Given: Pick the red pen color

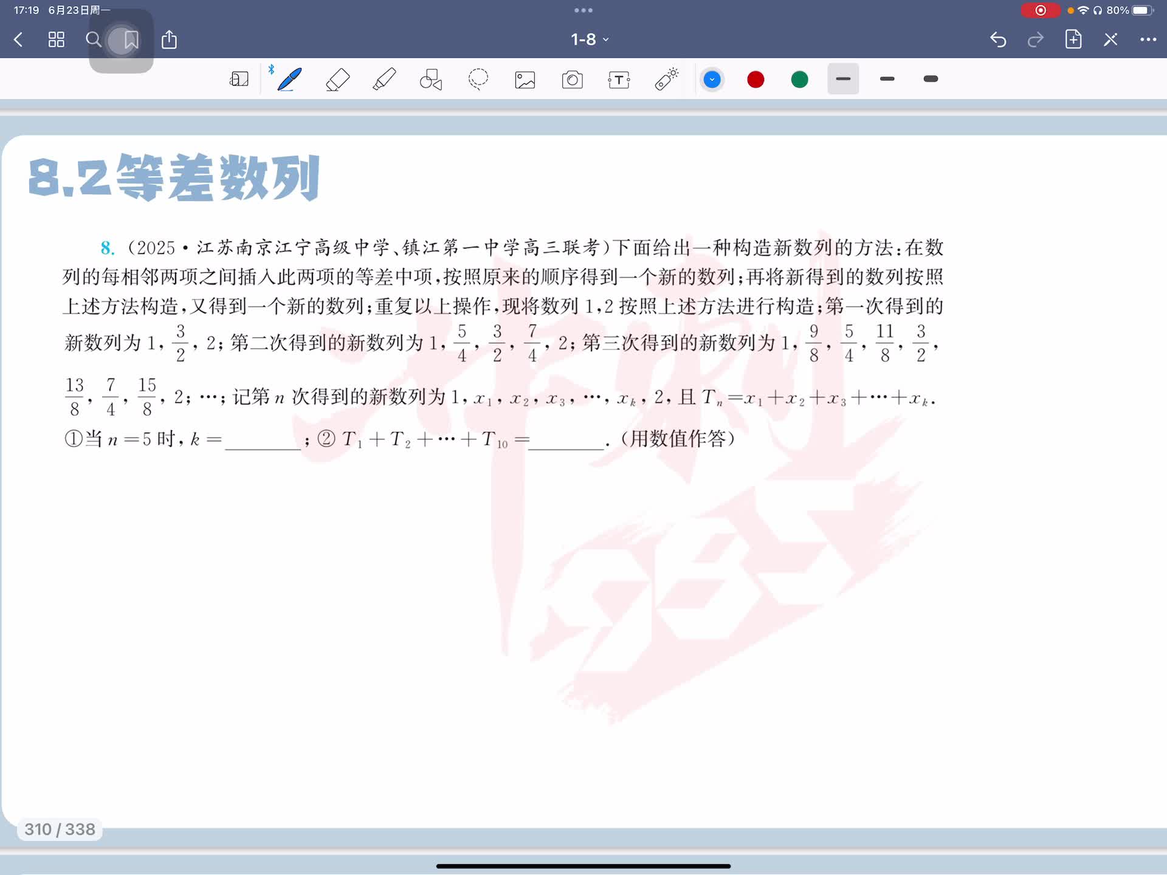Looking at the screenshot, I should pyautogui.click(x=756, y=80).
